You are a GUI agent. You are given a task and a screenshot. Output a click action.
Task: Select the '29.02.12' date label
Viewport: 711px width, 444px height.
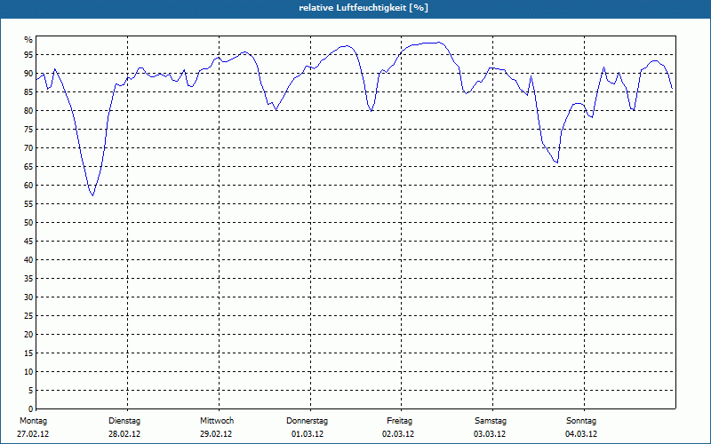[x=216, y=434]
